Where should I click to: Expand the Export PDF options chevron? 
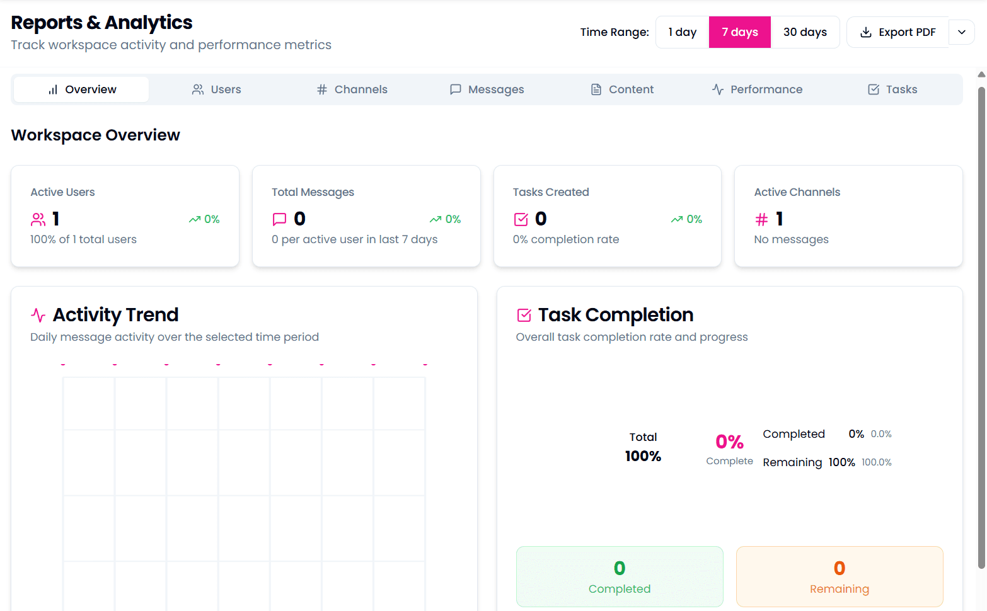(961, 31)
